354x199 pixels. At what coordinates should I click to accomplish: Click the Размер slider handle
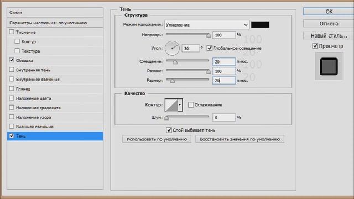coord(172,81)
